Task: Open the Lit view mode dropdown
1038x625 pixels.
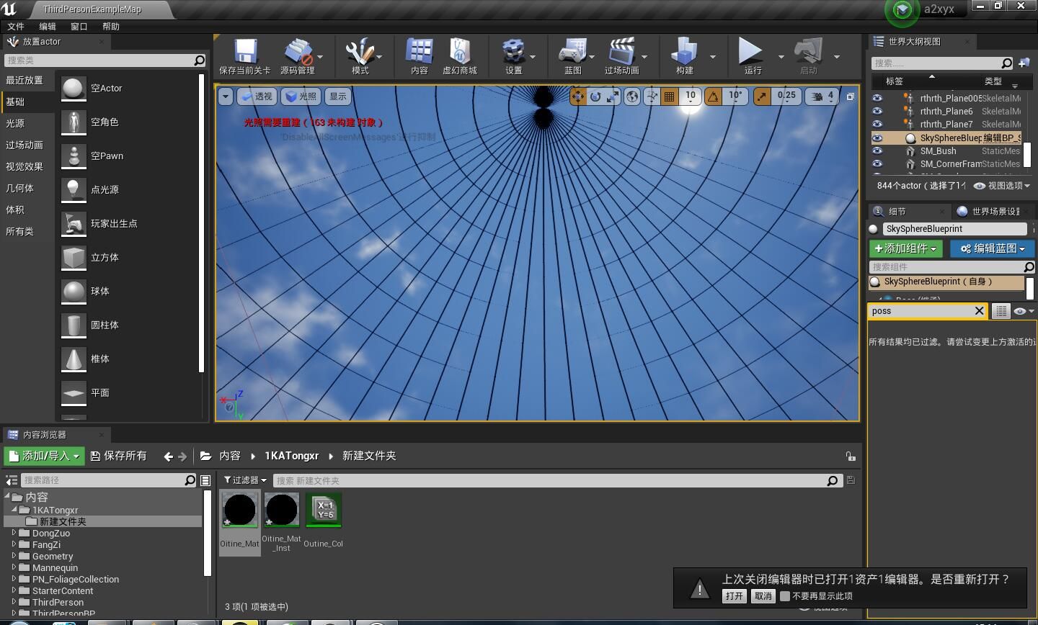Action: point(301,96)
